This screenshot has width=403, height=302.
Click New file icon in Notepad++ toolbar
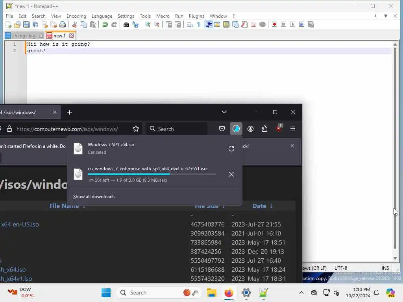pos(9,24)
